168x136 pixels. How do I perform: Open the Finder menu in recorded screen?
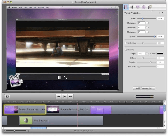pyautogui.click(x=15, y=7)
